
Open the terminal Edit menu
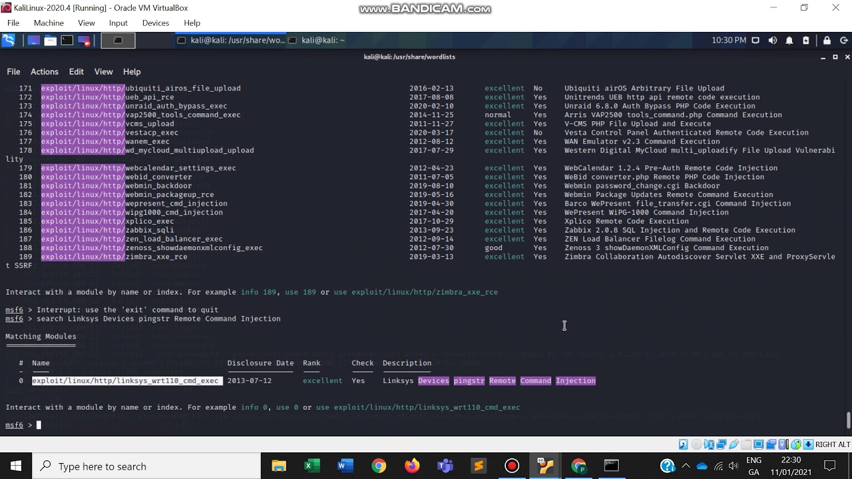point(77,72)
